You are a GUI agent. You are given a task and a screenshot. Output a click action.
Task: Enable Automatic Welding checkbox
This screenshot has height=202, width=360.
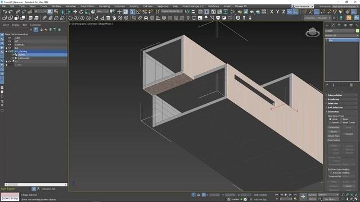click(331, 173)
